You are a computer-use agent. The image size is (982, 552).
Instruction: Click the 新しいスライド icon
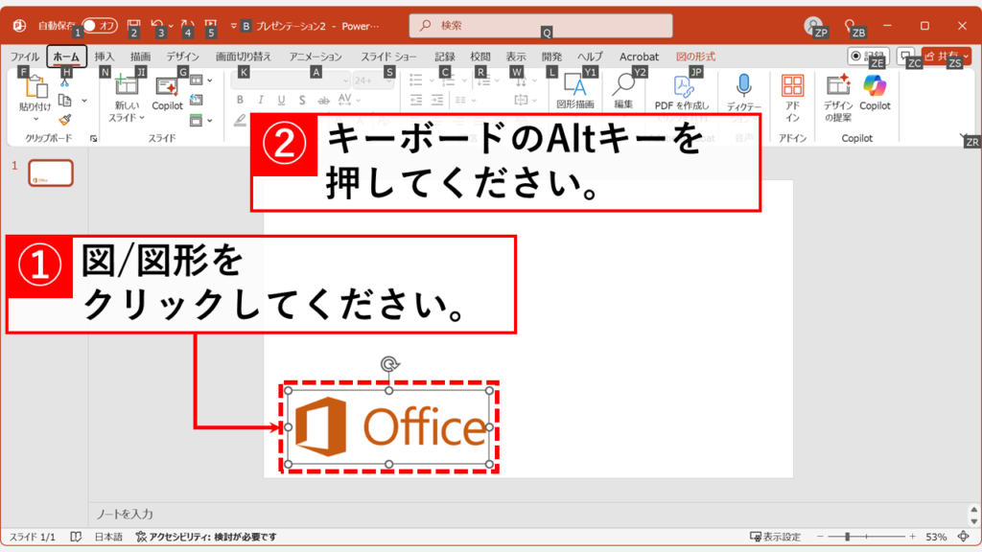coord(127,86)
